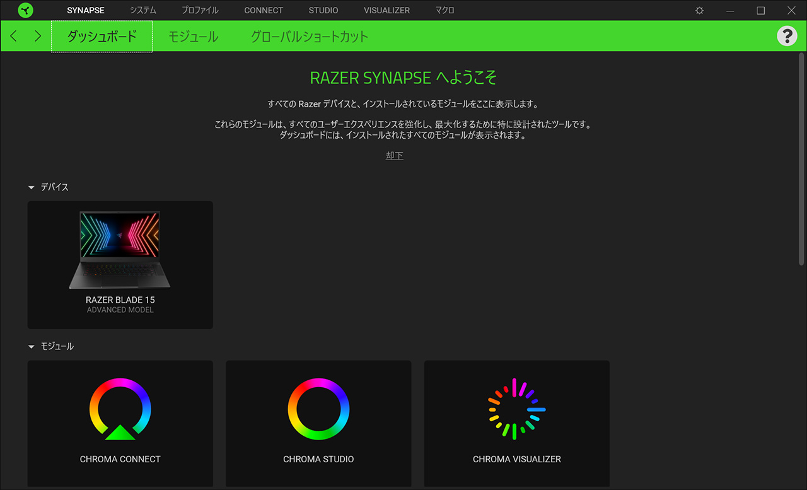Open the VISUALIZER tab

click(386, 11)
